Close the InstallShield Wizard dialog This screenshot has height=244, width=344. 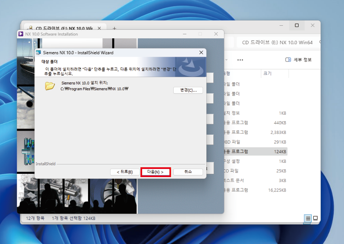coord(201,53)
